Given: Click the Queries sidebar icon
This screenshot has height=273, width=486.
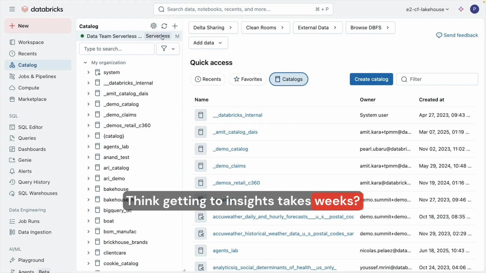Looking at the screenshot, I should click(x=12, y=138).
